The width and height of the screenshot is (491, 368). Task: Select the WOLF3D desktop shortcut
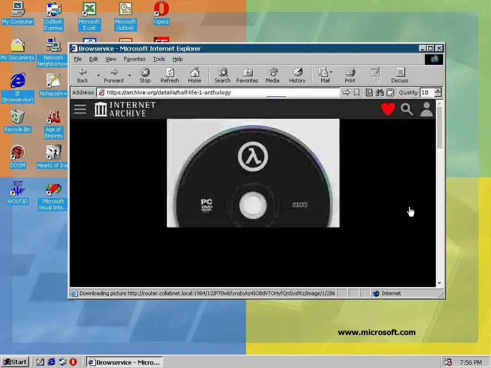point(18,193)
